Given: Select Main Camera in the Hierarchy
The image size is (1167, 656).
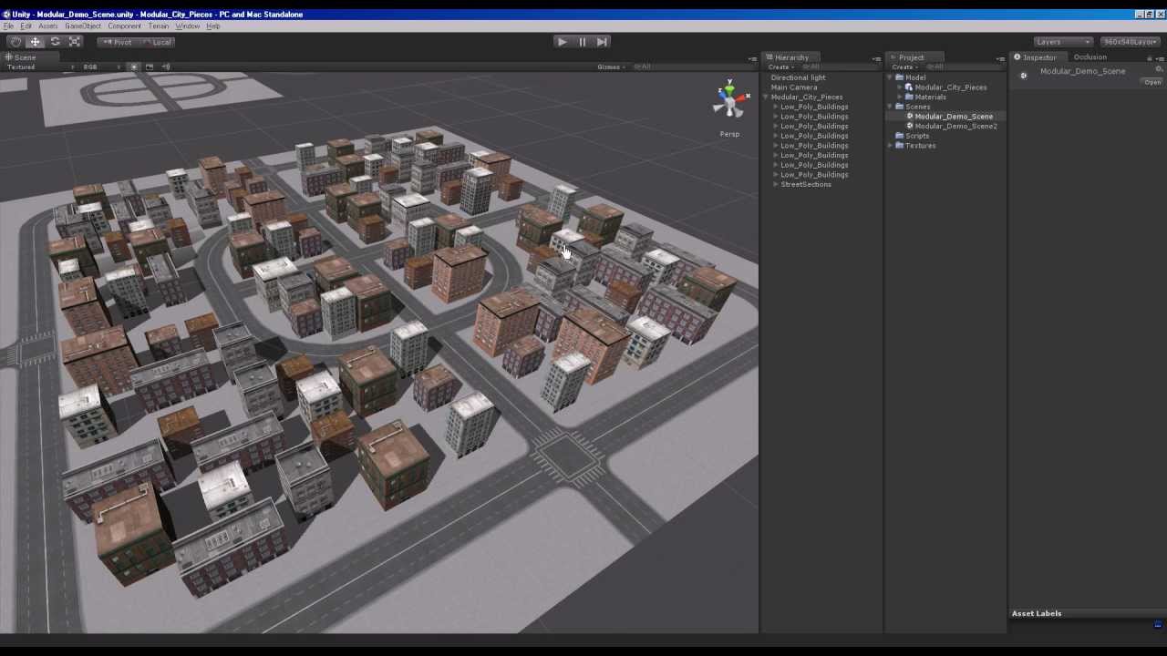Looking at the screenshot, I should (x=794, y=87).
